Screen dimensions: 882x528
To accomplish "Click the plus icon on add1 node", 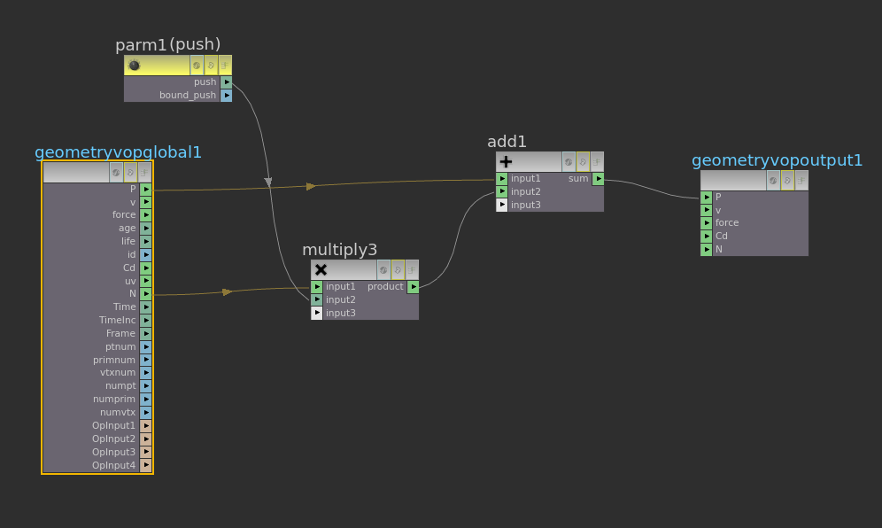I will (507, 161).
